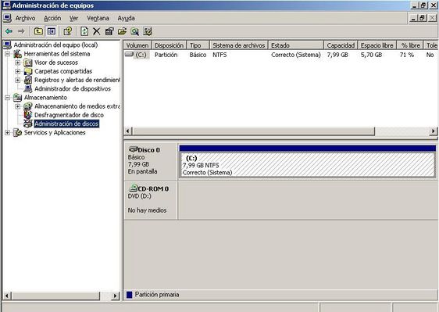Expand Almacenamiento de medios extraíbles node

coord(18,106)
